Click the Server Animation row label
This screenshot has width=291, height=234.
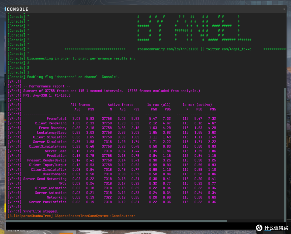point(51,193)
